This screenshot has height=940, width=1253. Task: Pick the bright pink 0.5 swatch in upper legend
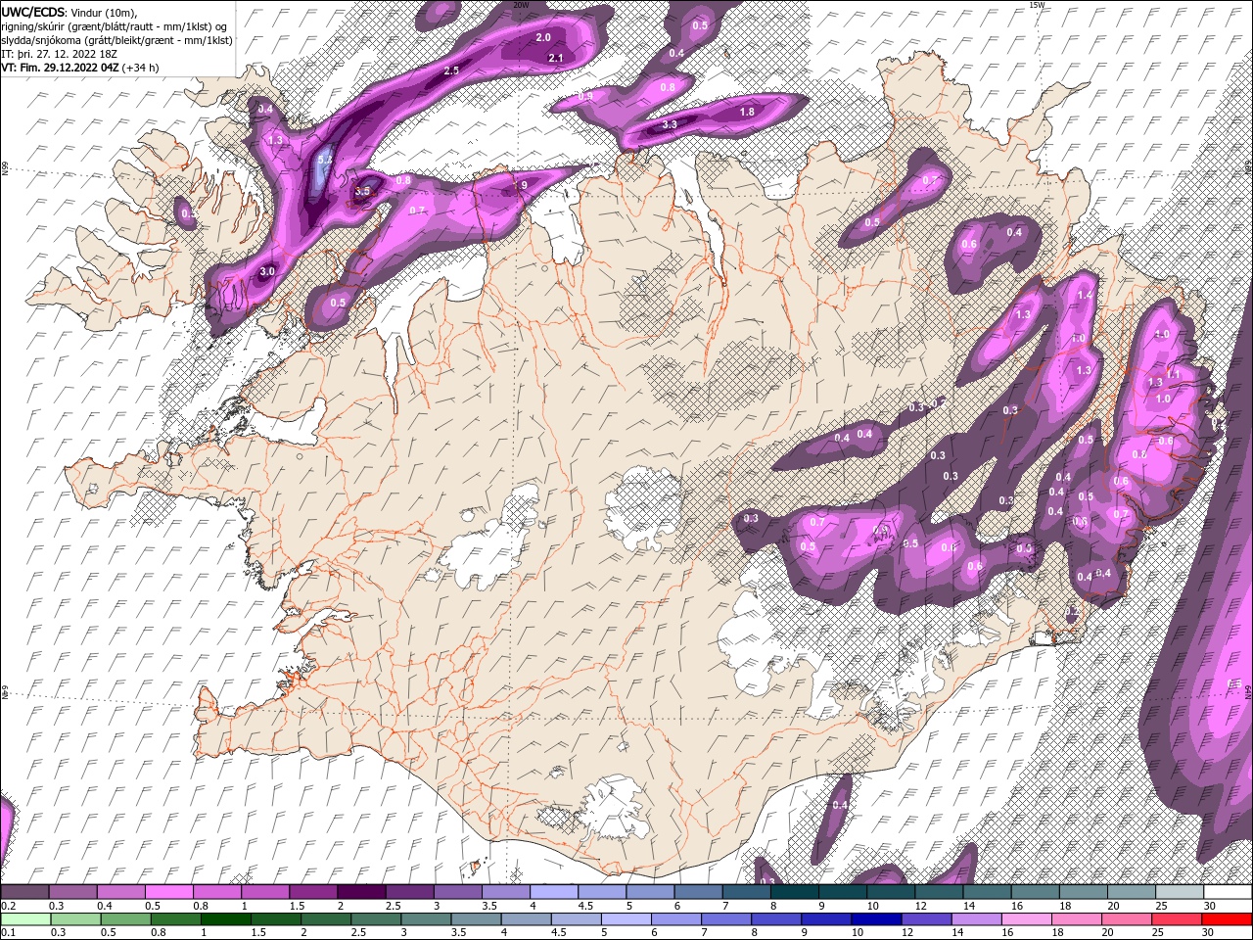tap(168, 892)
